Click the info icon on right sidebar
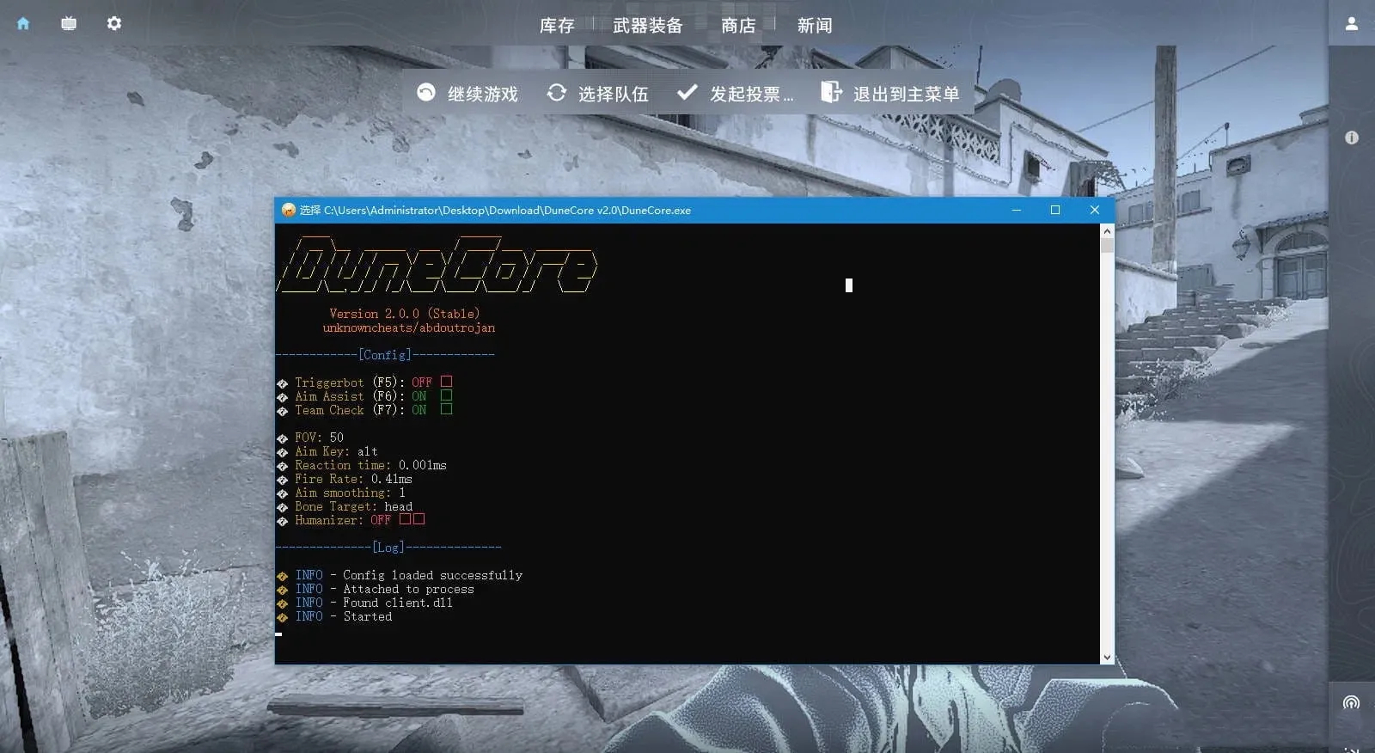 (1351, 138)
